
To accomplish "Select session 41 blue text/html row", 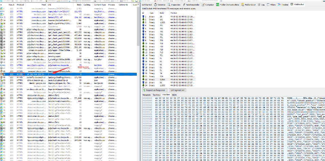I will 68,65.
